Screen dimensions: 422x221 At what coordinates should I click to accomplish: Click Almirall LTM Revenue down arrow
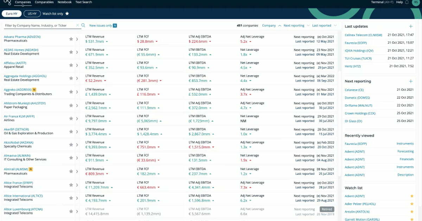click(x=107, y=174)
